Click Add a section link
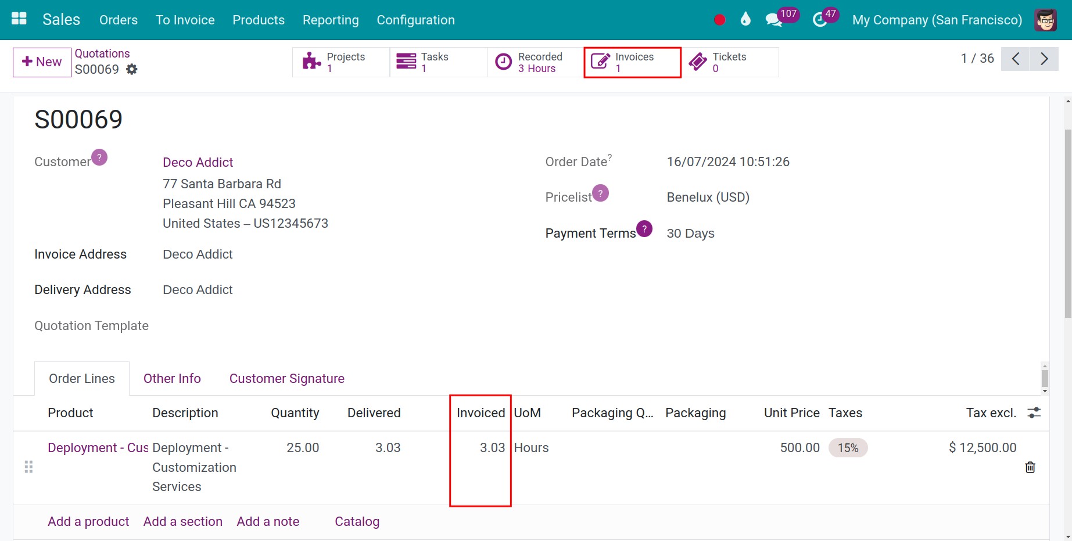1072x541 pixels. (183, 521)
